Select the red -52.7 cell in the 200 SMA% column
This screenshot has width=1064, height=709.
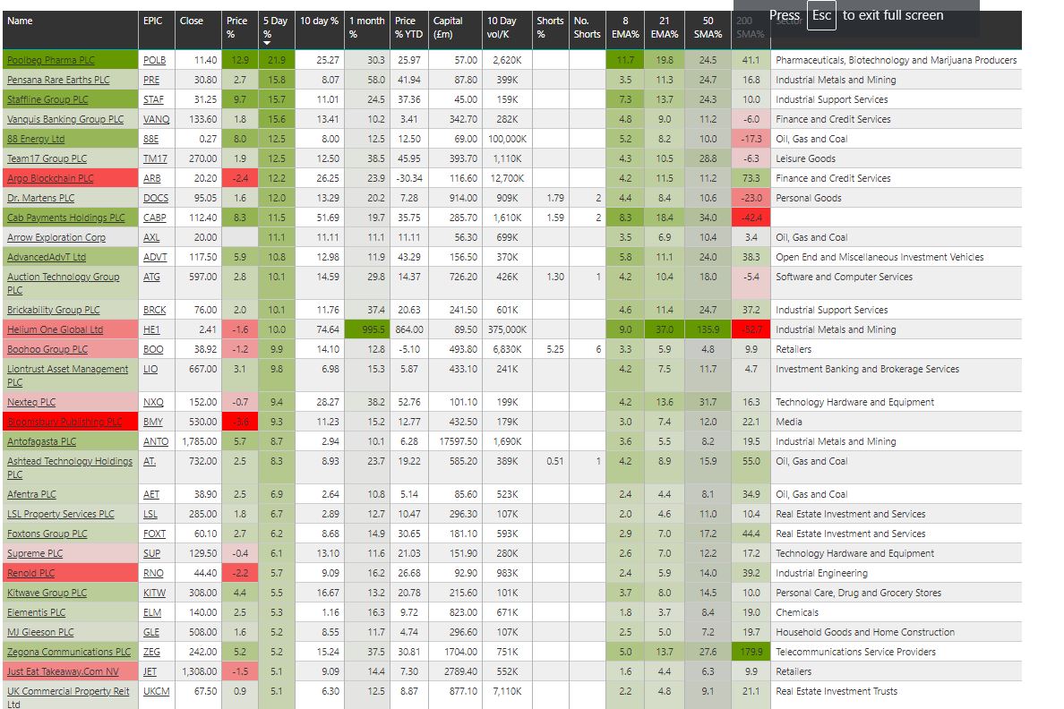tap(751, 329)
